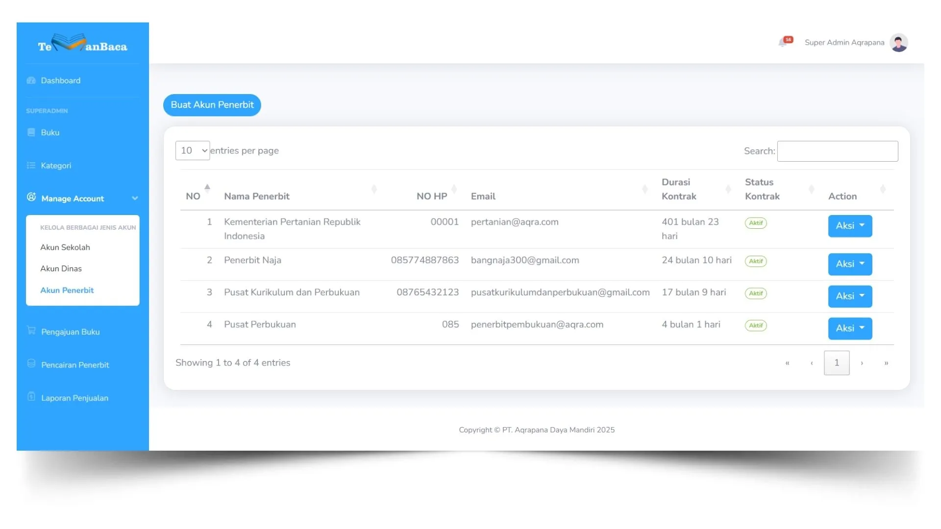Open Aksi dropdown for Pusat Perbukuan
The image size is (941, 529).
pyautogui.click(x=850, y=328)
